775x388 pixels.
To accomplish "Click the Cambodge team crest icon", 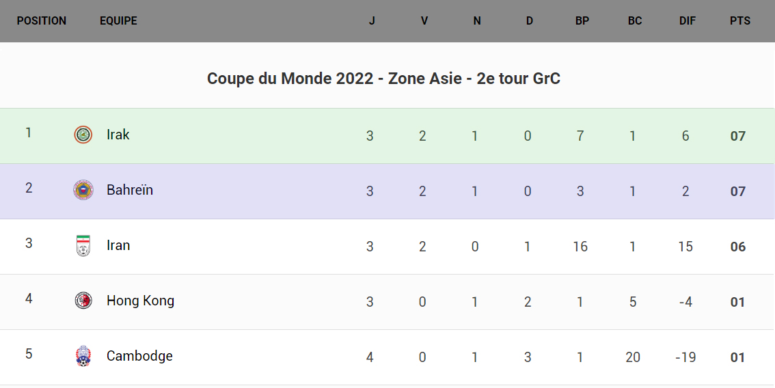I will pyautogui.click(x=83, y=356).
